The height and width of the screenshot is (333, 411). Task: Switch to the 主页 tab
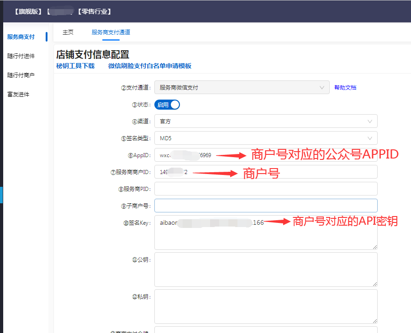pos(68,32)
